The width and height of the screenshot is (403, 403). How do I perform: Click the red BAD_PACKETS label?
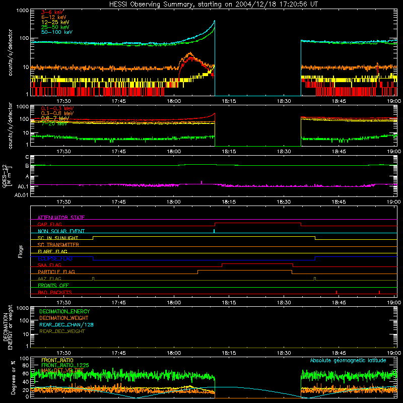(x=55, y=292)
